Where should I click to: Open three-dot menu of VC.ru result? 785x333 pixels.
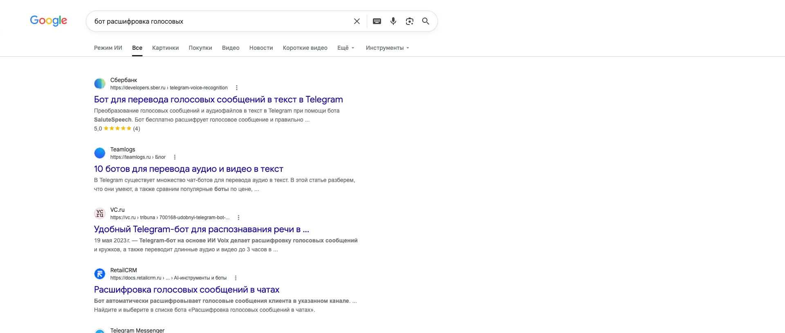[238, 218]
